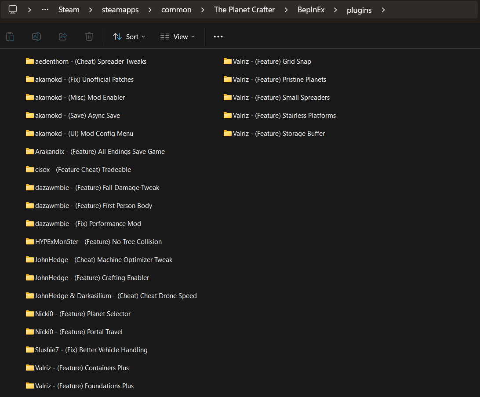Expand chevron after BepInEx breadcrumb
The height and width of the screenshot is (397, 480).
335,10
